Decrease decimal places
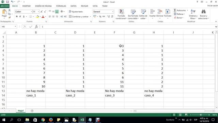The height and width of the screenshot is (123, 218). coord(112,17)
